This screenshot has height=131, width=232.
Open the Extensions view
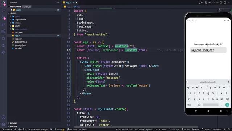(3, 31)
